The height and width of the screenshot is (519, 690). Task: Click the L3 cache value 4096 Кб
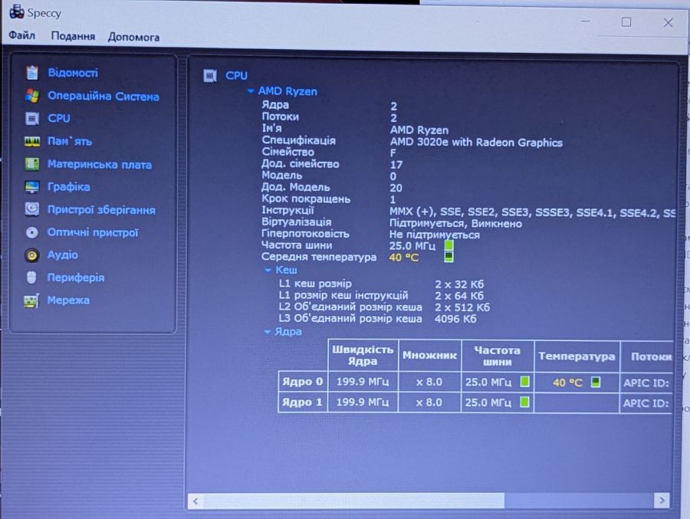455,319
